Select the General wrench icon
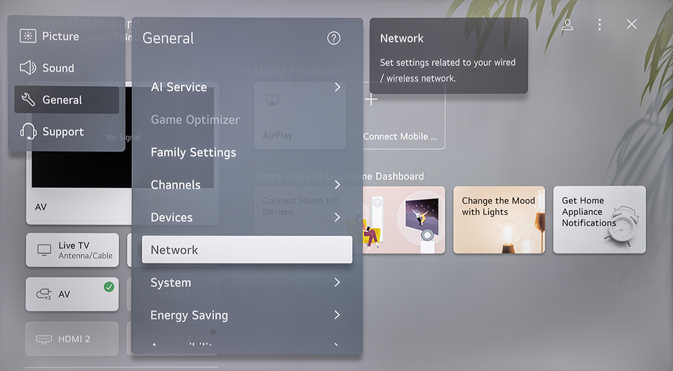Screen dimensions: 673x371 28,100
